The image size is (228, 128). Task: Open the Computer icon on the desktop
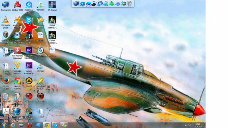[x=6, y=5]
